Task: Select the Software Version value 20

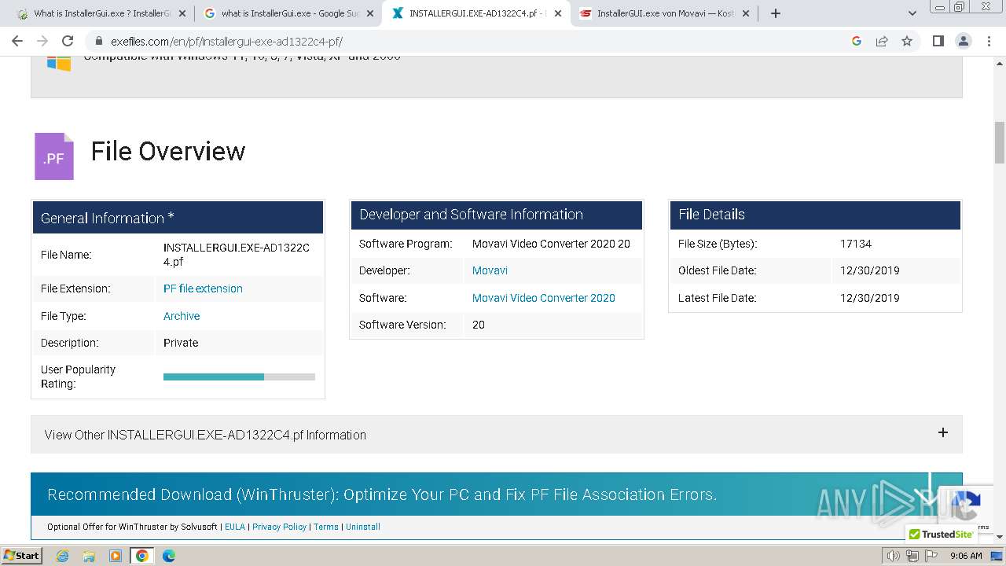Action: (x=479, y=325)
